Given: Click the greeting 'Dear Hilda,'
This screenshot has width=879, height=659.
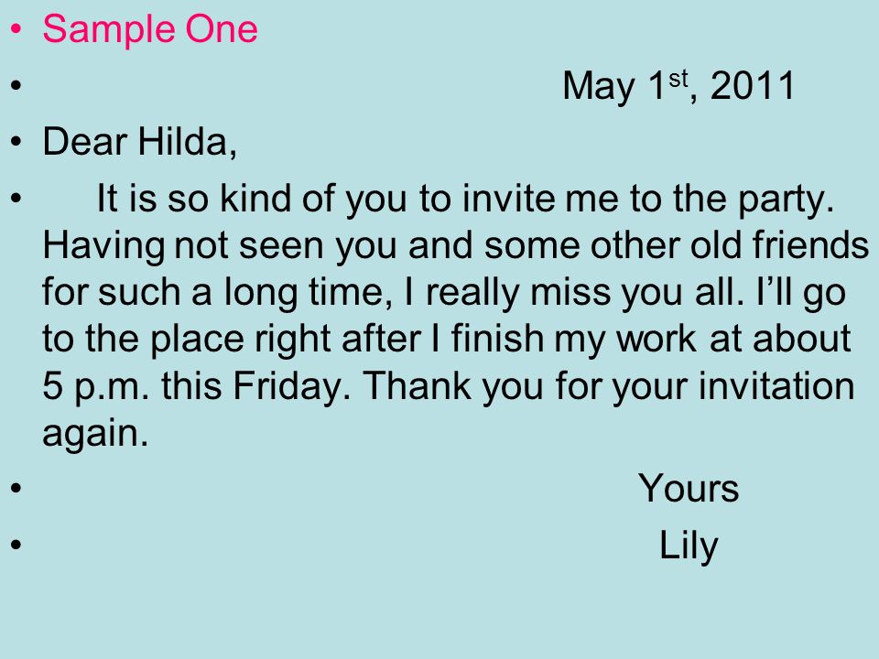Looking at the screenshot, I should click(x=139, y=142).
